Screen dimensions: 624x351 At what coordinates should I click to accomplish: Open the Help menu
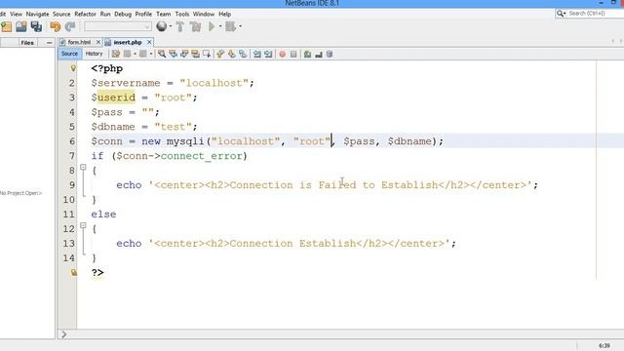coord(224,14)
